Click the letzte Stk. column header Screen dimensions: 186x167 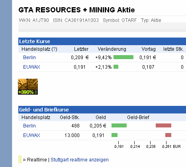point(173,49)
